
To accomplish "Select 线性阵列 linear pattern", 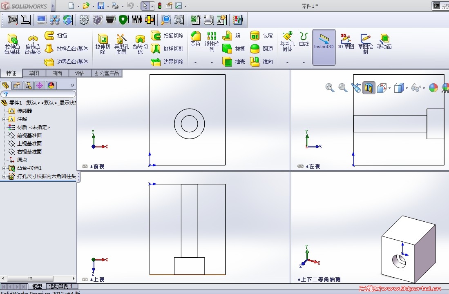I will [212, 42].
